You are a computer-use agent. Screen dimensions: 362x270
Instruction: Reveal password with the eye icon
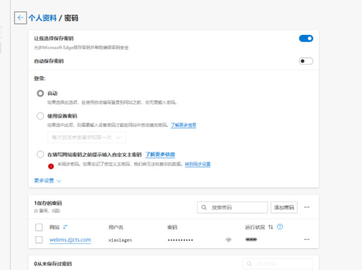coord(229,240)
